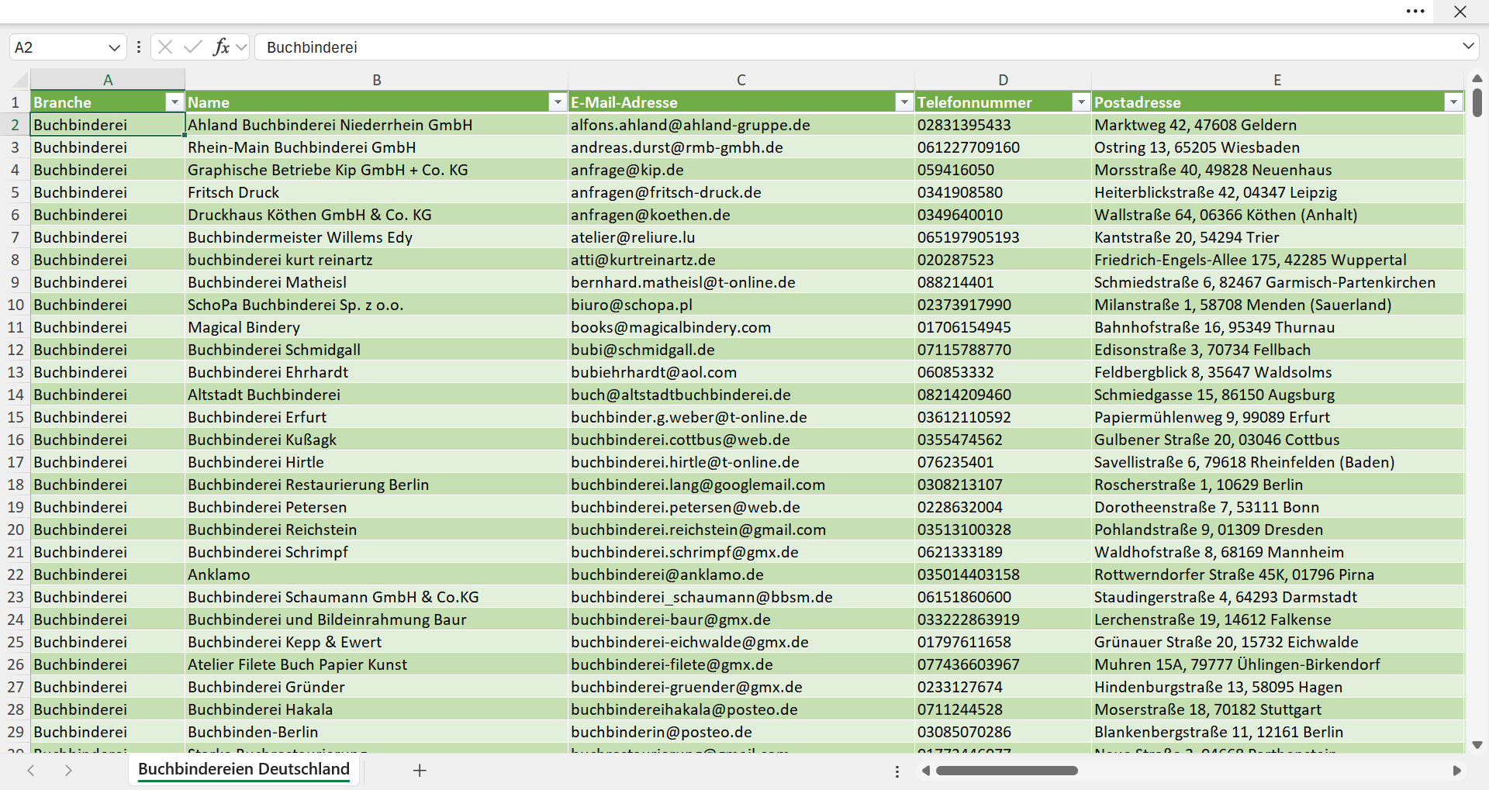The width and height of the screenshot is (1489, 790).
Task: Add a new sheet with plus button
Action: click(420, 771)
